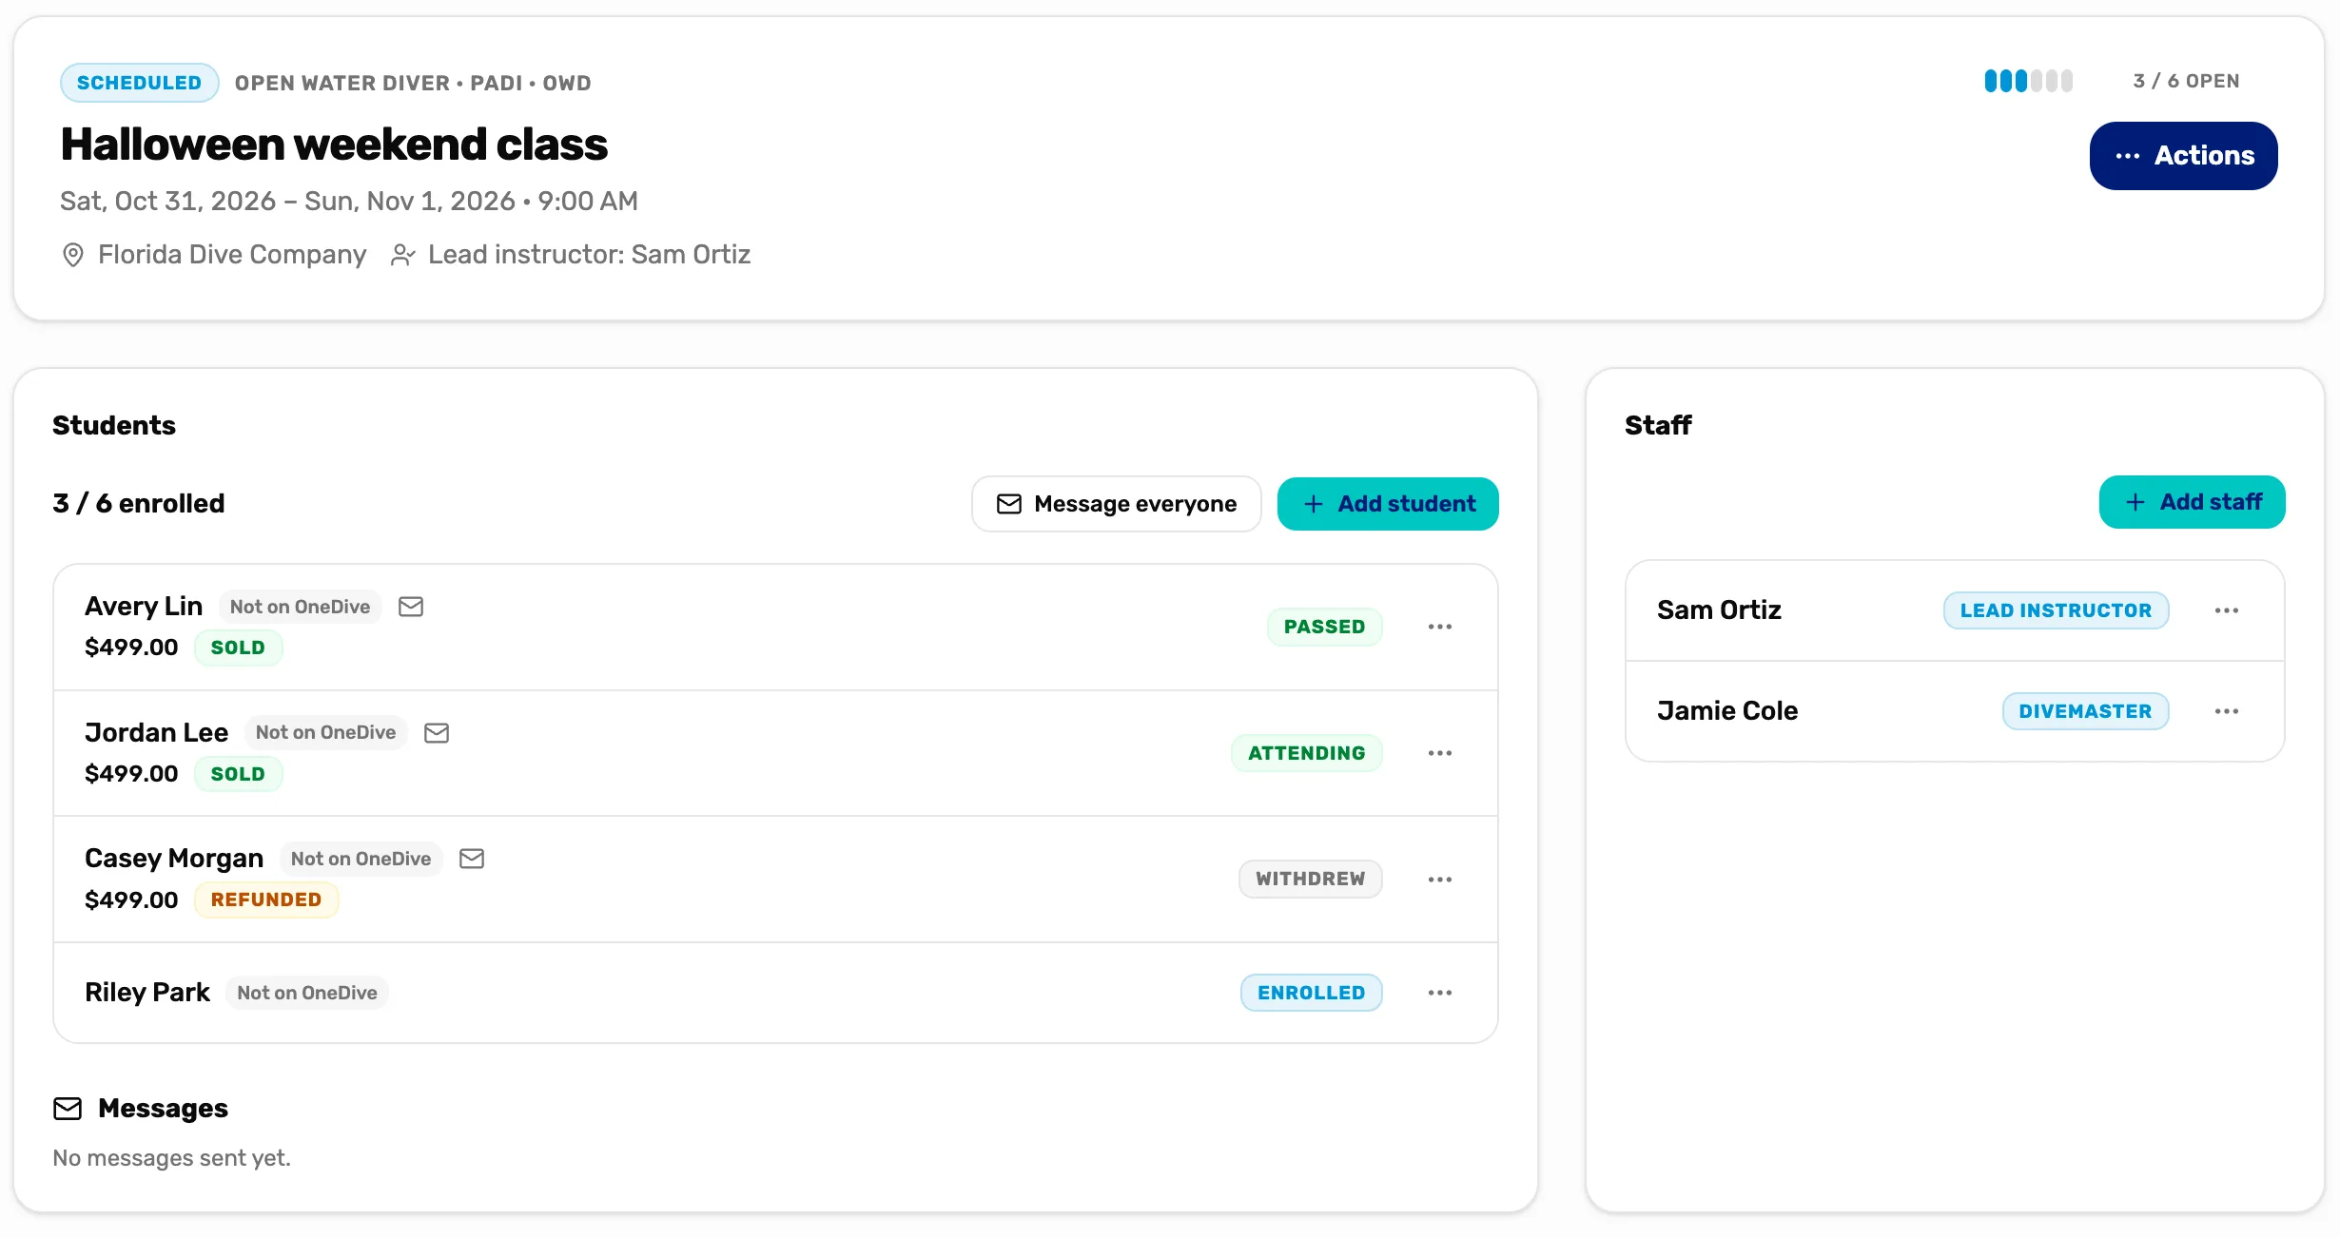2340x1238 pixels.
Task: Click the location pin icon
Action: tap(73, 255)
